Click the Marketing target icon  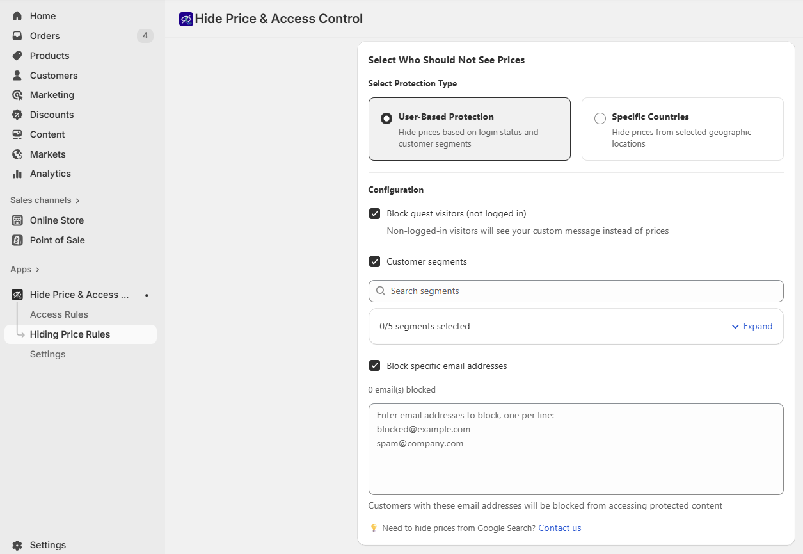(17, 95)
